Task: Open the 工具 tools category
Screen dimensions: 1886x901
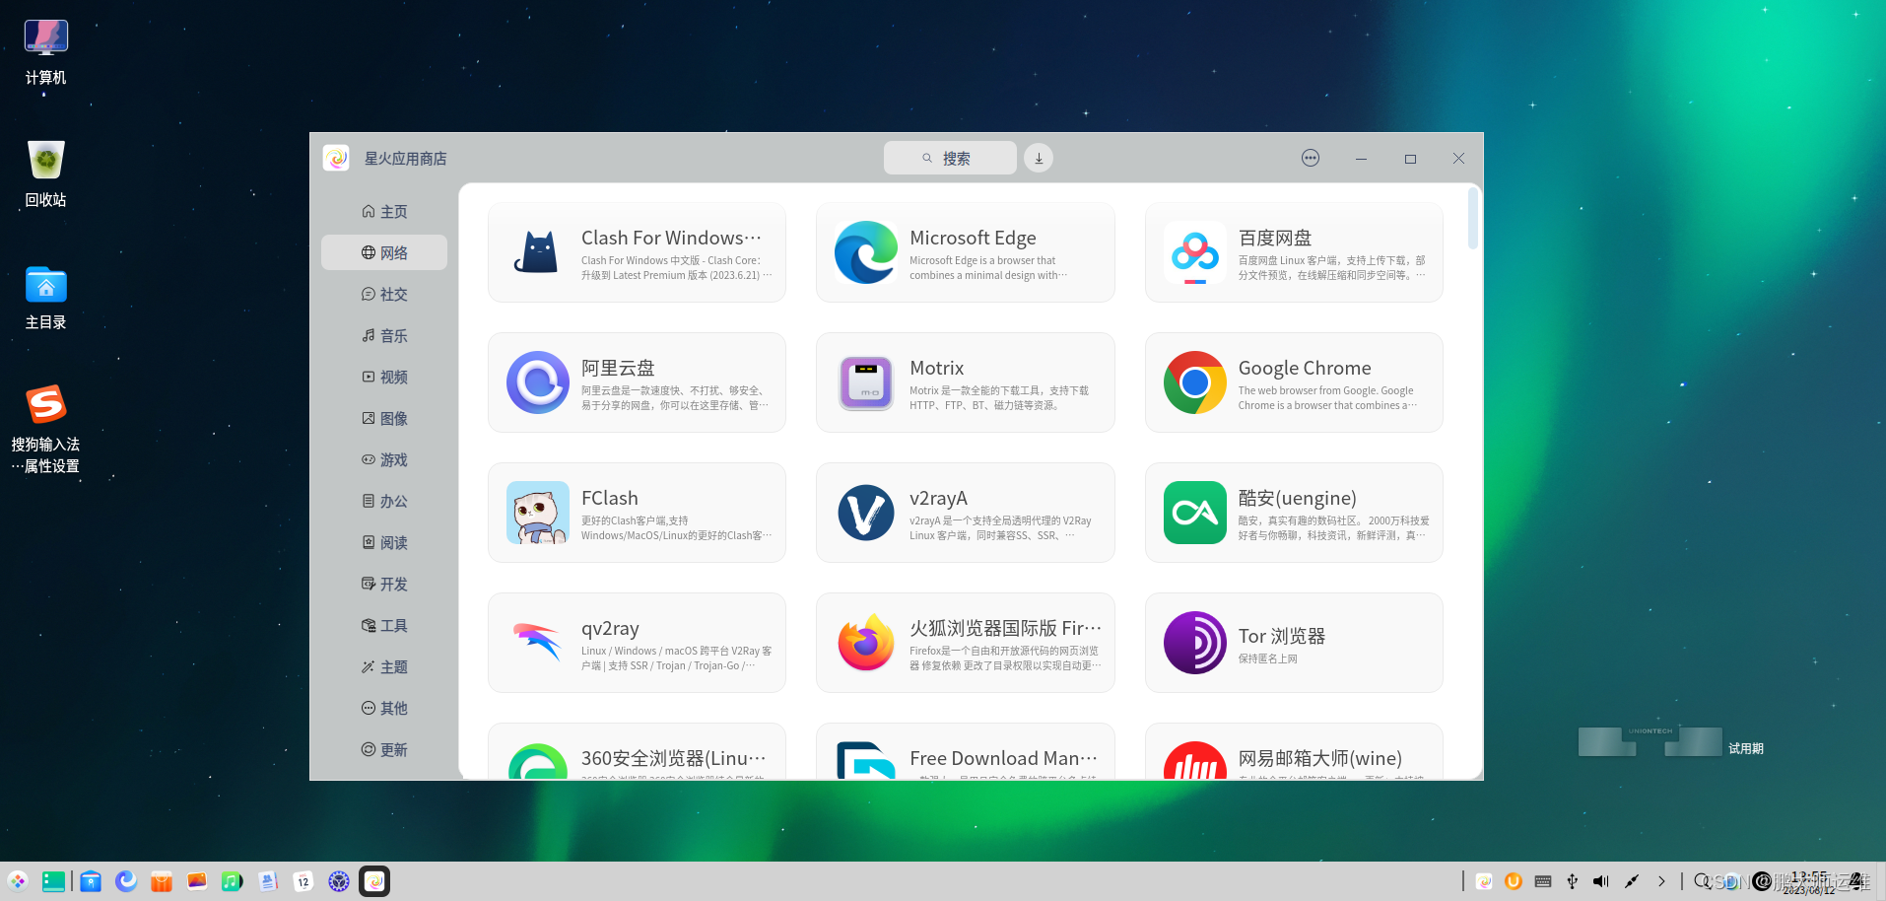Action: (384, 626)
